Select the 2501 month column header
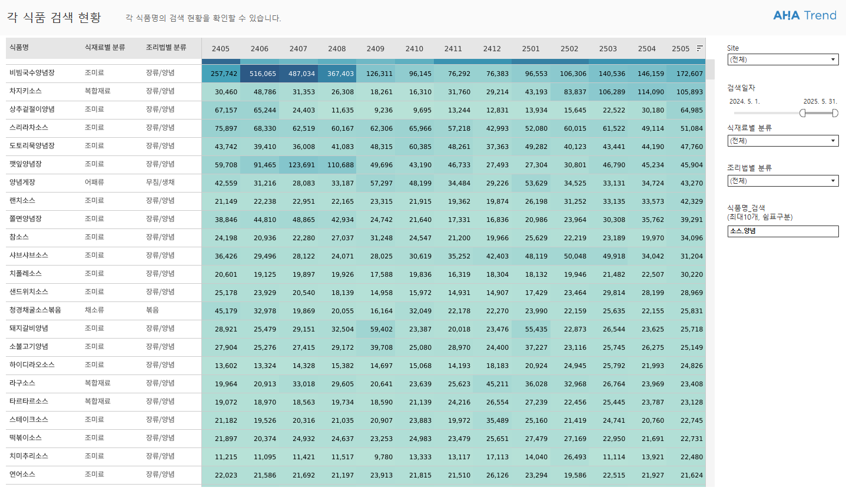The width and height of the screenshot is (846, 494). point(530,49)
